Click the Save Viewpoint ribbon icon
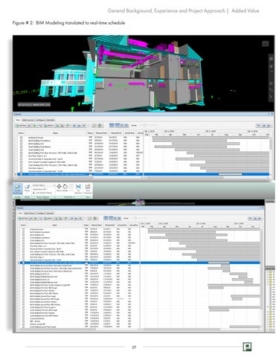The image size is (276, 357). pyautogui.click(x=88, y=189)
